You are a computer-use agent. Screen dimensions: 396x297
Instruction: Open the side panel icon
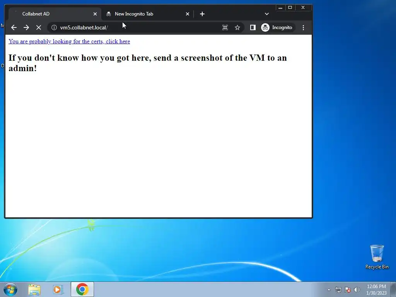coord(253,27)
